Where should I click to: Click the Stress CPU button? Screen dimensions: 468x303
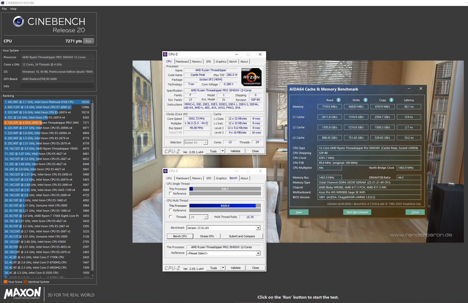207,236
